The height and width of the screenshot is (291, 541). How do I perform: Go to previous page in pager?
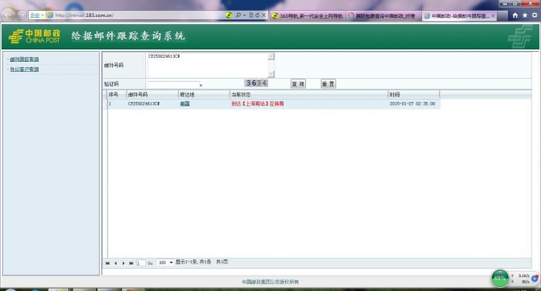click(116, 263)
